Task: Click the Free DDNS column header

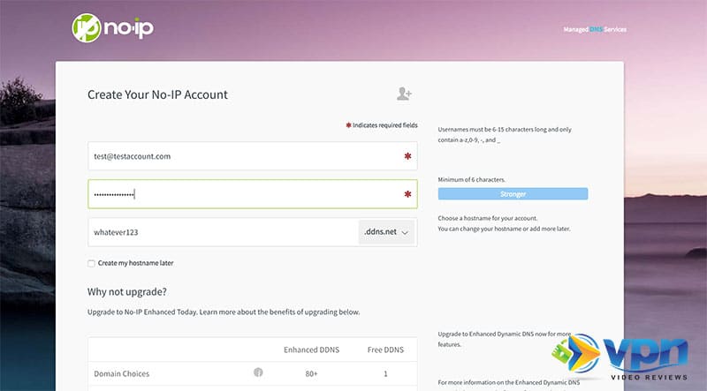Action: tap(385, 350)
